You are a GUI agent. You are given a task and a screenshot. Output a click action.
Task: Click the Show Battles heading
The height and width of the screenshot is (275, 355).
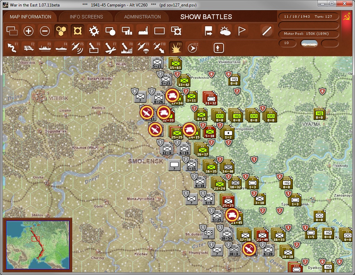pyautogui.click(x=206, y=17)
